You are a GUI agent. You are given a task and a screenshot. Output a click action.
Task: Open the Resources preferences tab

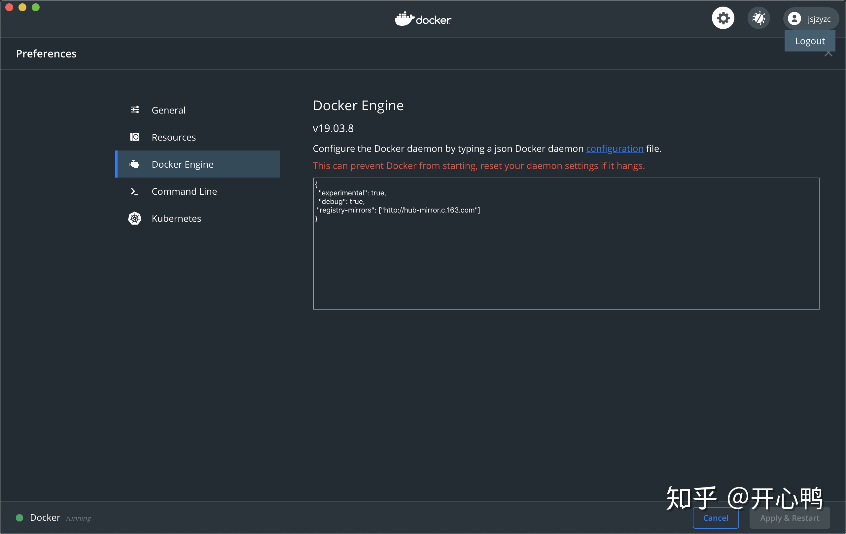coord(197,137)
